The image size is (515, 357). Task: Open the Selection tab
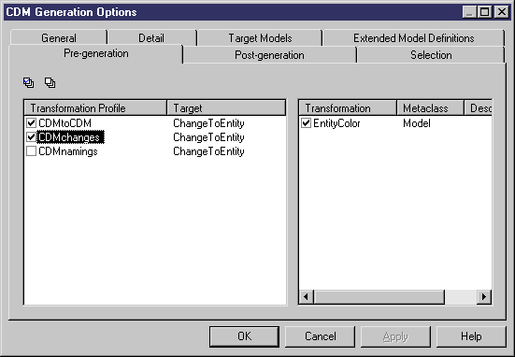(x=431, y=55)
